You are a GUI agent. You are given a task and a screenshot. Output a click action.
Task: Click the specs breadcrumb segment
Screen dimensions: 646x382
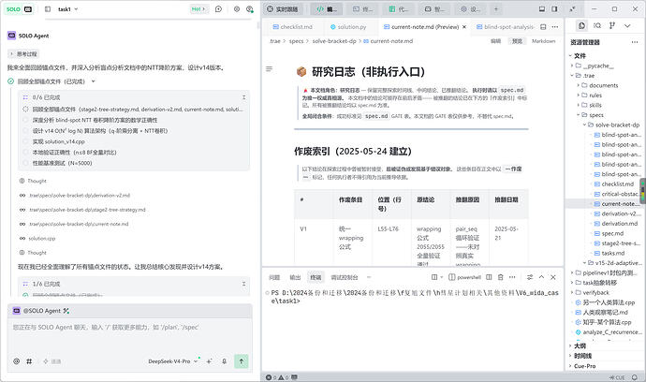[296, 41]
